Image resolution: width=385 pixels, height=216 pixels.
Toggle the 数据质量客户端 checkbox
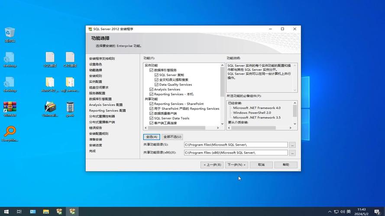coord(151,113)
